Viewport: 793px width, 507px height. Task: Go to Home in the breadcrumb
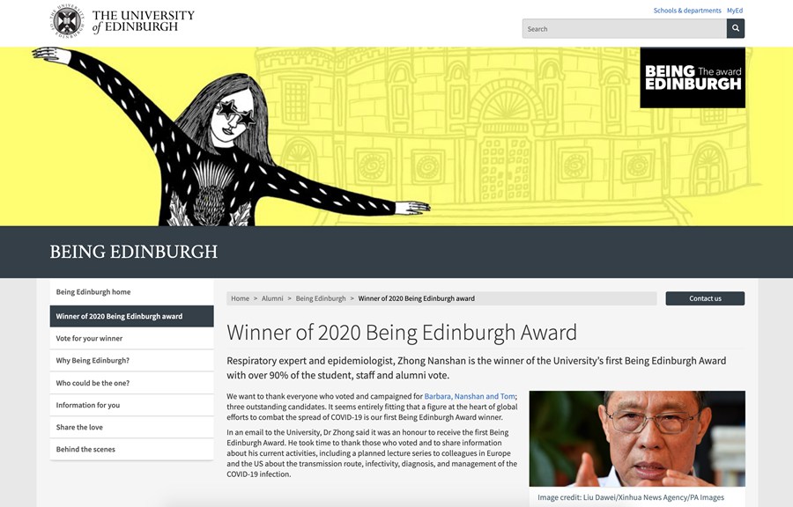click(x=240, y=298)
